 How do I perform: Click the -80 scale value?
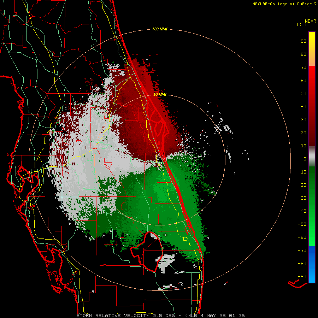[x=302, y=264]
